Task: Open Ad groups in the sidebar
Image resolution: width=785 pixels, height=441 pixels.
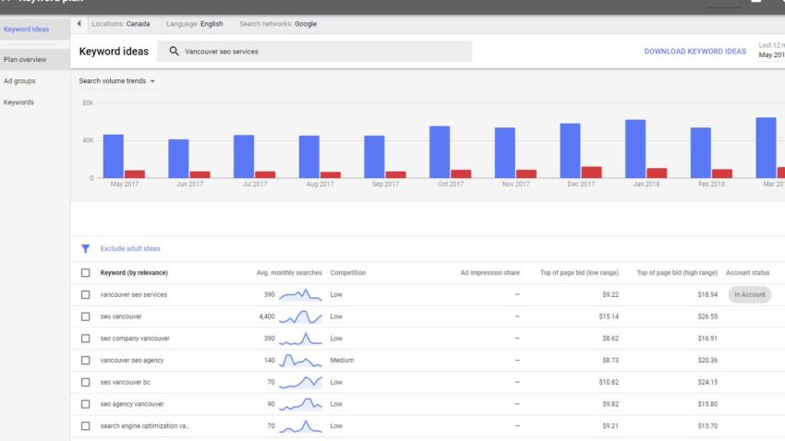Action: [x=19, y=81]
